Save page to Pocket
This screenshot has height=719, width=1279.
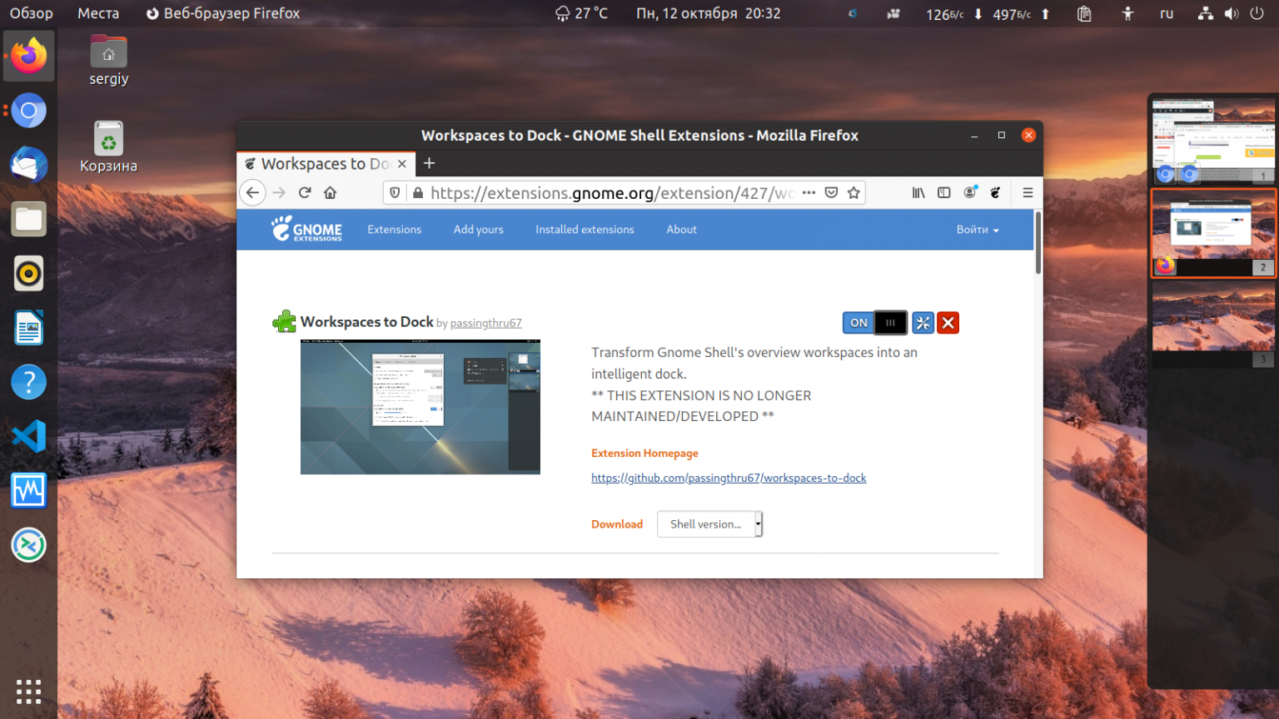831,192
